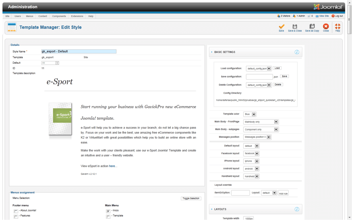Uncheck the Inicio menu checkbox

click(x=108, y=211)
